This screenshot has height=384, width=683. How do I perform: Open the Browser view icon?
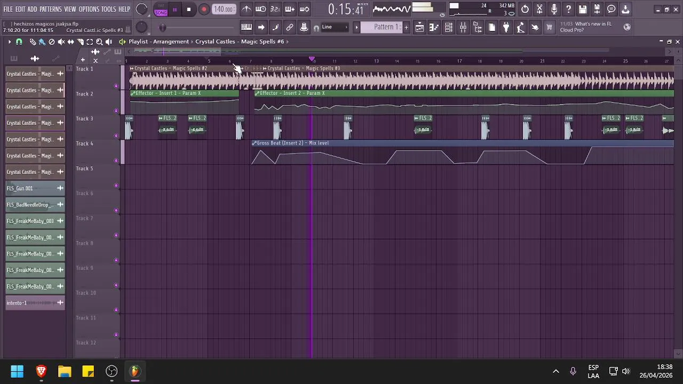coord(478,27)
